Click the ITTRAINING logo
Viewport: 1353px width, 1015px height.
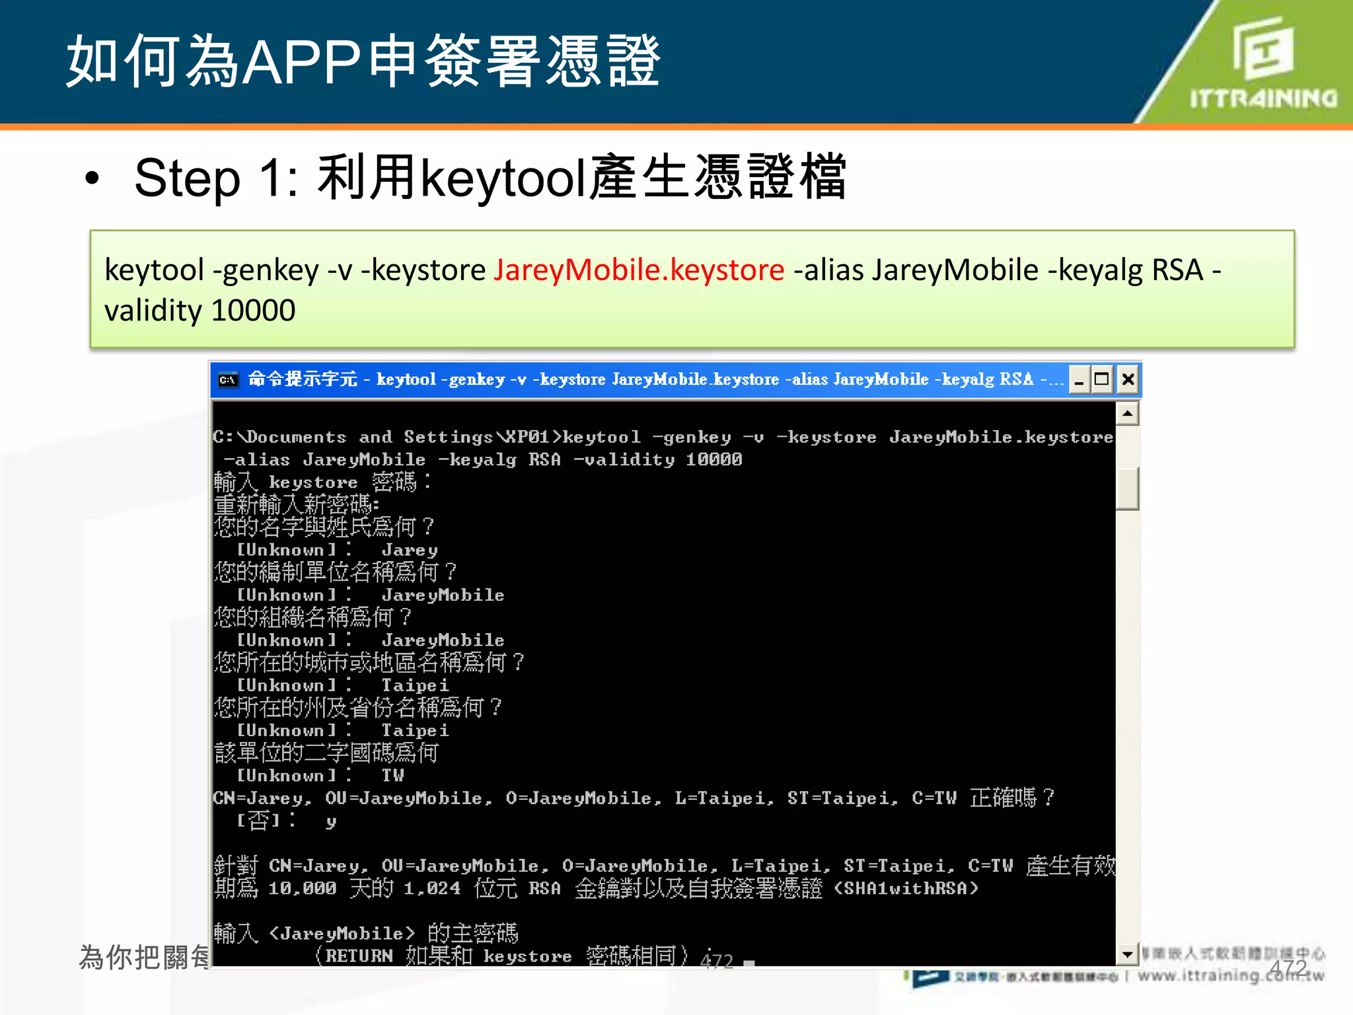pyautogui.click(x=1262, y=63)
